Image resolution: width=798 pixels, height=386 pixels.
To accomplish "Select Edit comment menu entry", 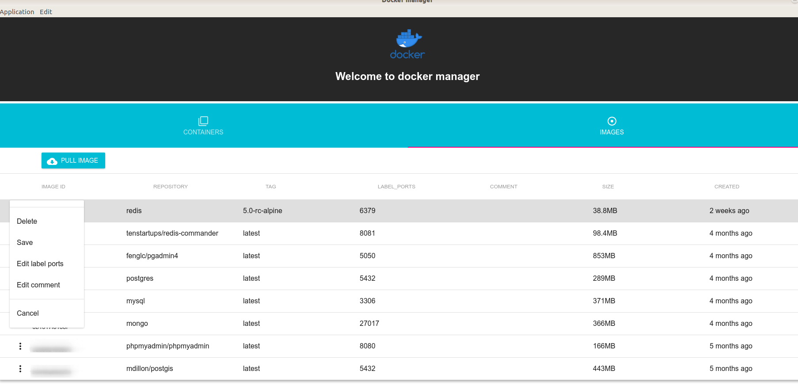I will [47, 285].
